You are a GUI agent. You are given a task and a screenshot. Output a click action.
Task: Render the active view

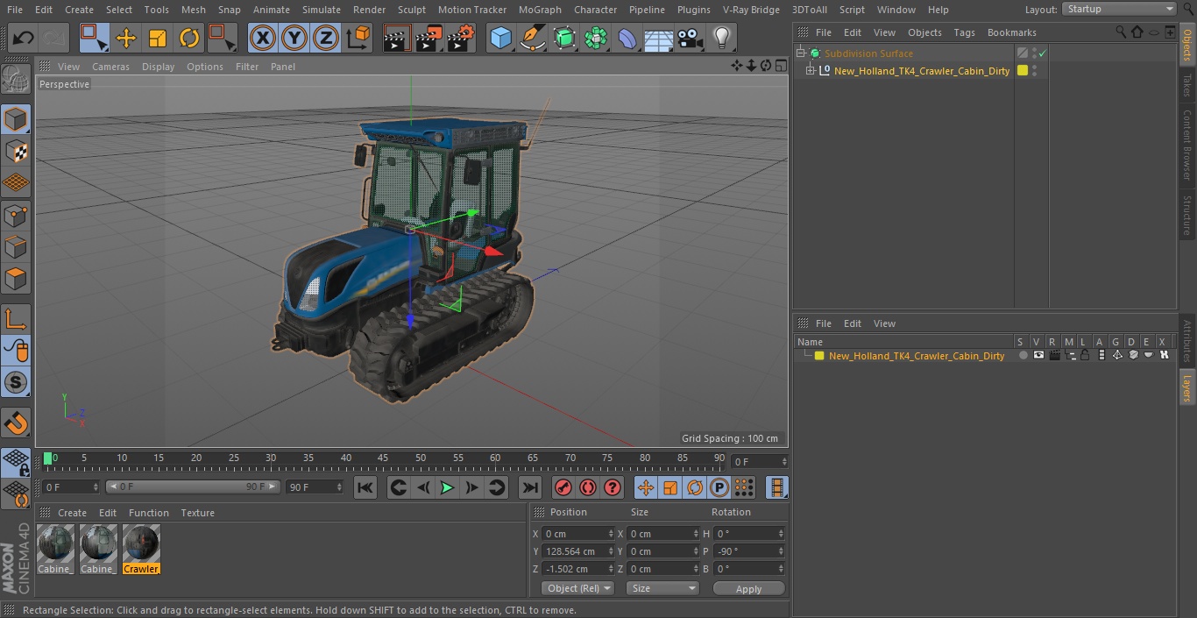(x=398, y=39)
